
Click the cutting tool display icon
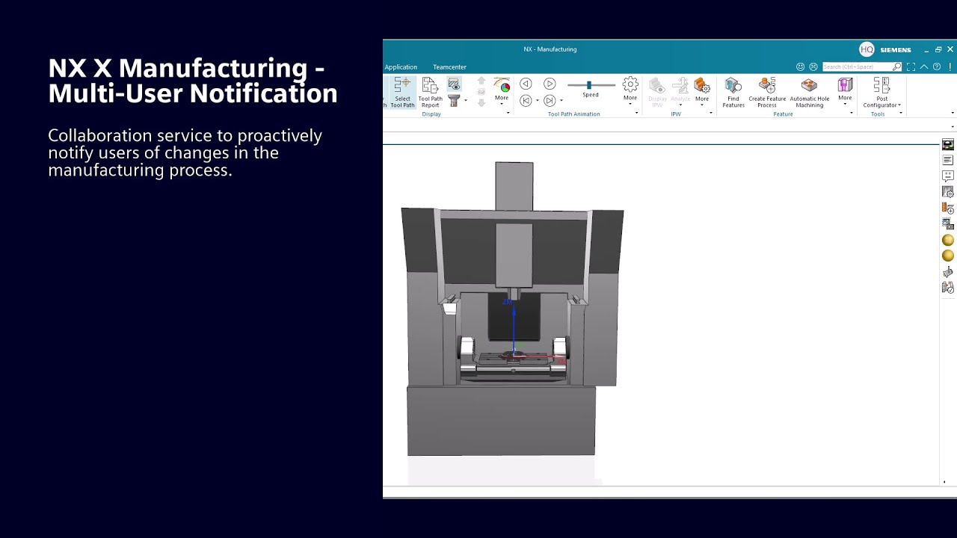pos(454,100)
